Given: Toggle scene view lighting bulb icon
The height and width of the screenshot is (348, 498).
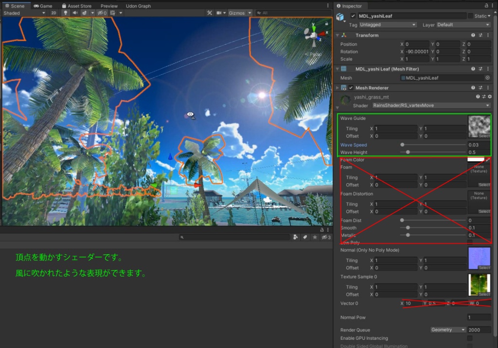Looking at the screenshot, I should tap(66, 13).
